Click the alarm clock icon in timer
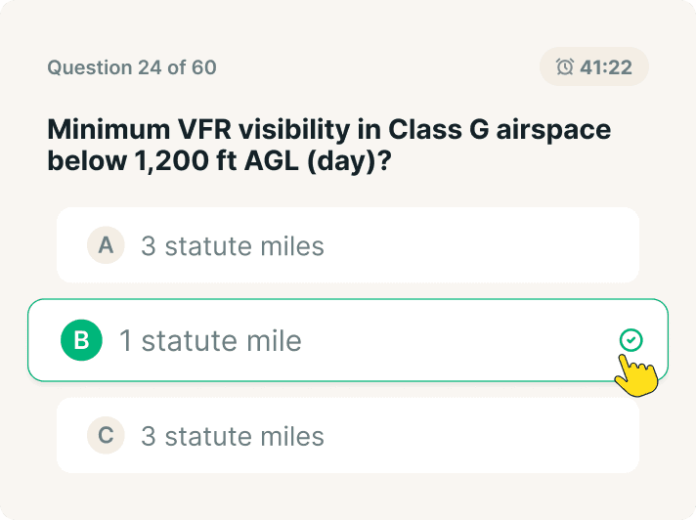 tap(565, 67)
